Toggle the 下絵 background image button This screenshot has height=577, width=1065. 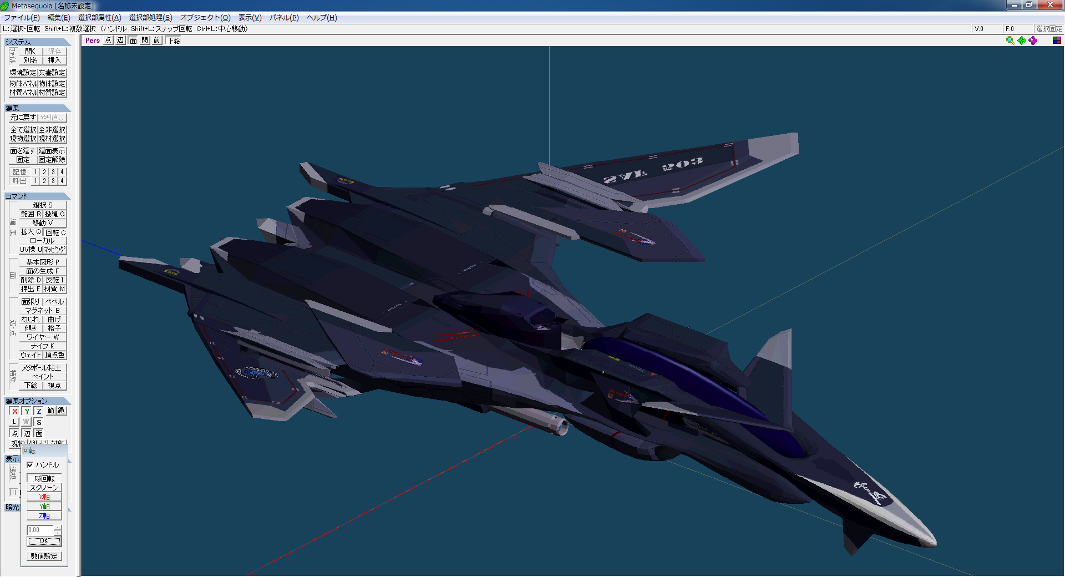174,41
